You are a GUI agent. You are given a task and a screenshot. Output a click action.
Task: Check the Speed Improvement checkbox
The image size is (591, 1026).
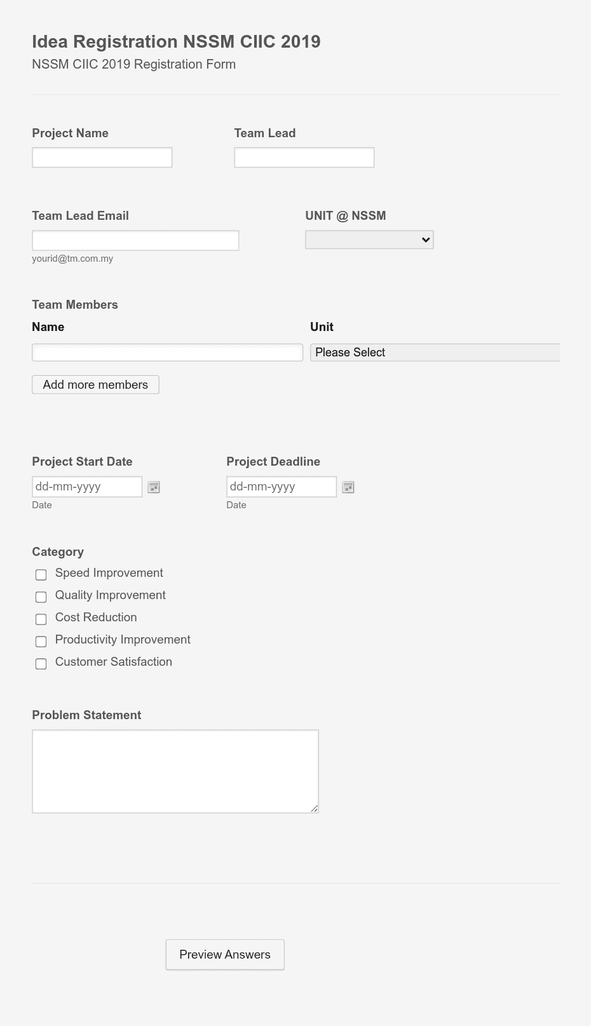point(41,574)
